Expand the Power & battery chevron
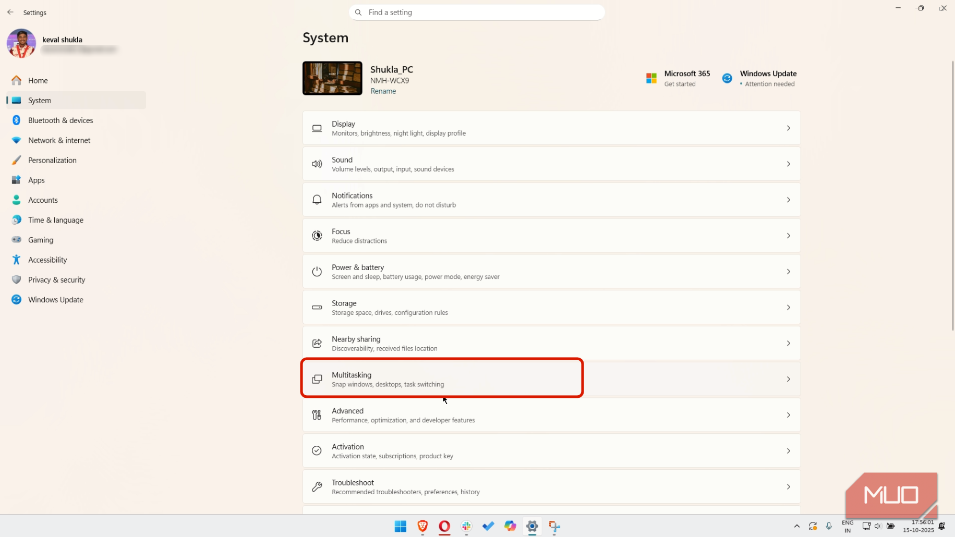This screenshot has height=537, width=955. click(788, 272)
